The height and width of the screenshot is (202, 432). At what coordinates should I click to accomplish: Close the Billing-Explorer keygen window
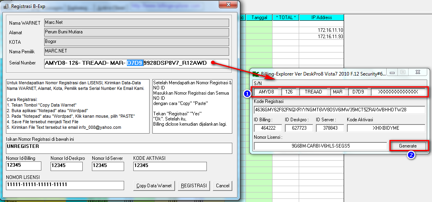[418, 72]
